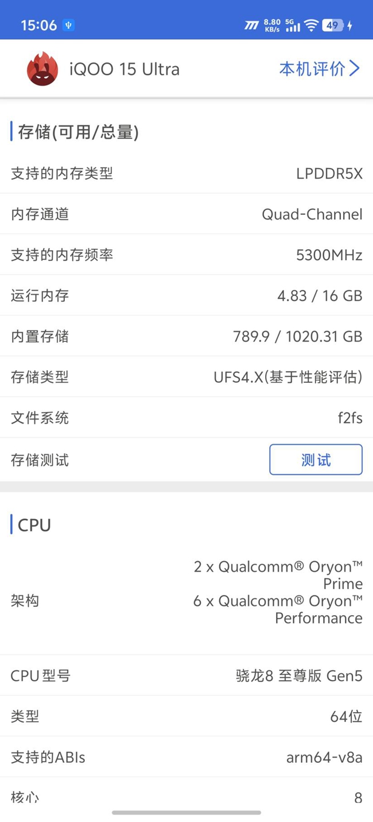The height and width of the screenshot is (822, 373).
Task: Open the 本机评价 chevron arrow
Action: (355, 69)
